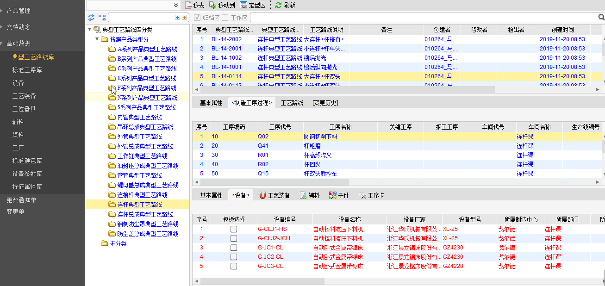Viewport: 605px width, 286px height.
Task: Click the blue down-arrow icon in tree search box
Action: point(178,18)
